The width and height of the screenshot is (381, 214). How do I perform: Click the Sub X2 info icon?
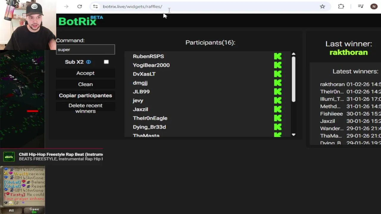[88, 62]
